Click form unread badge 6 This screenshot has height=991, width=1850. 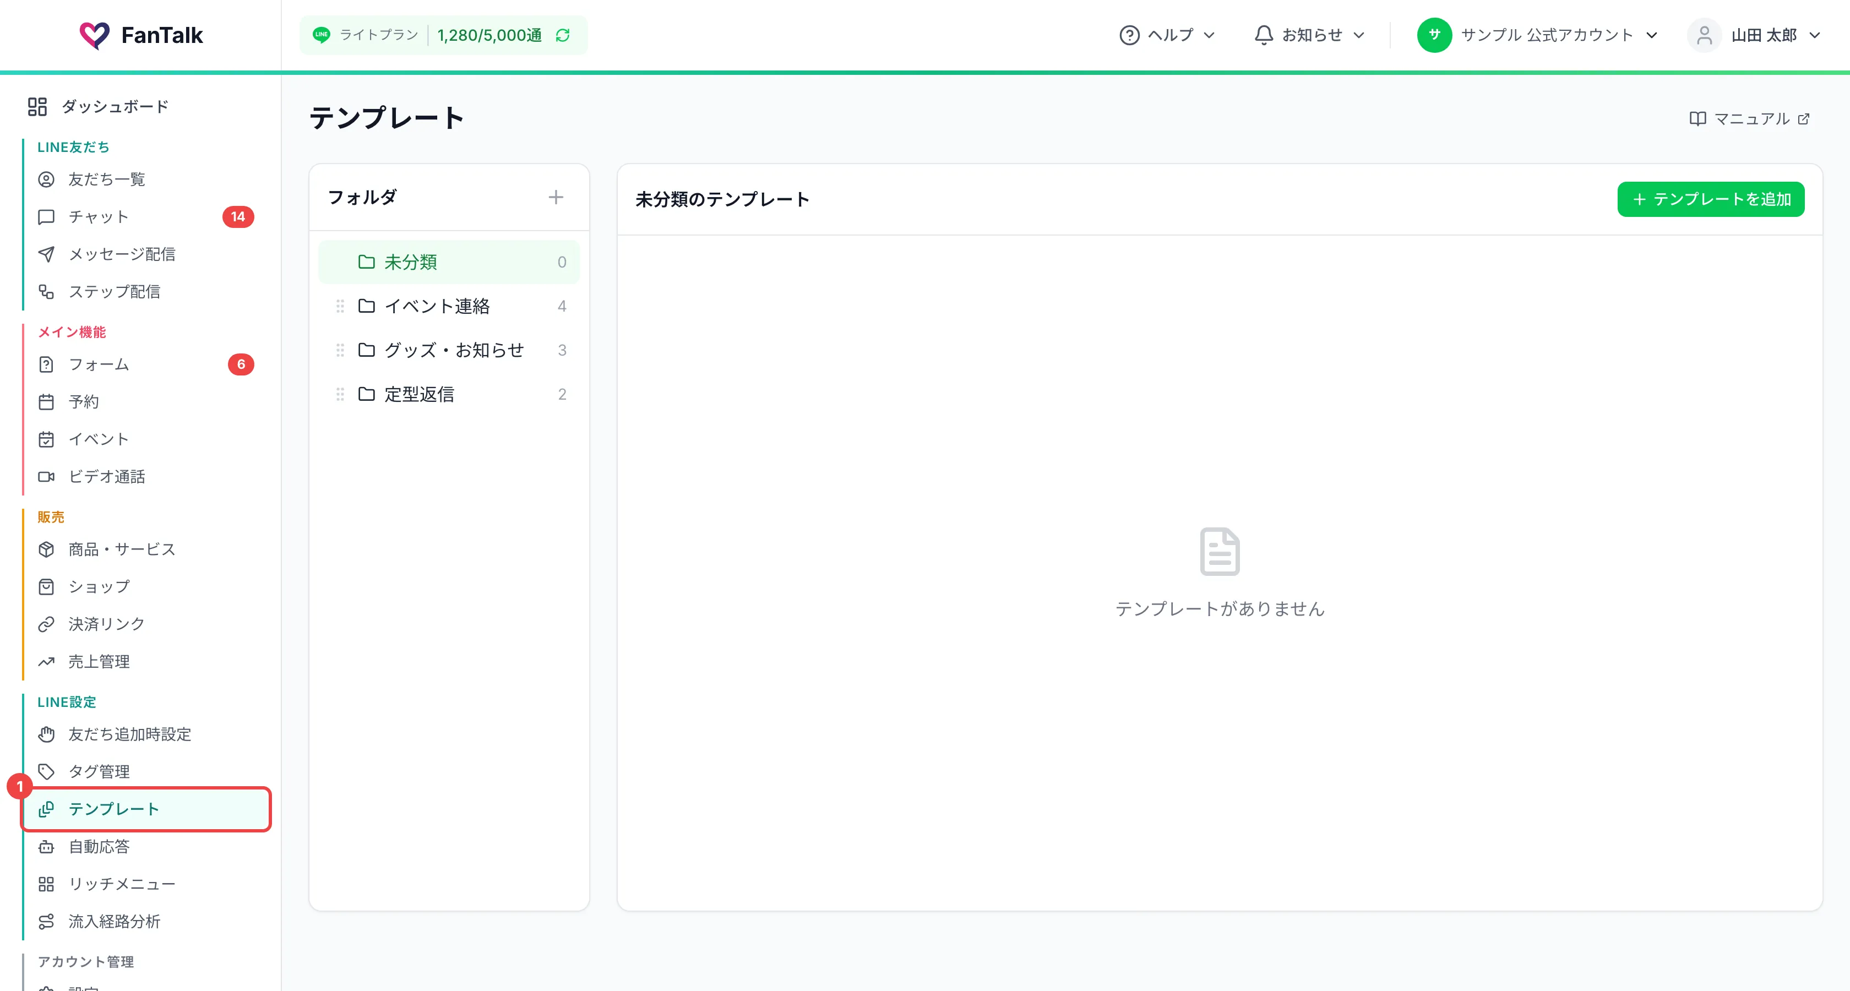(241, 365)
